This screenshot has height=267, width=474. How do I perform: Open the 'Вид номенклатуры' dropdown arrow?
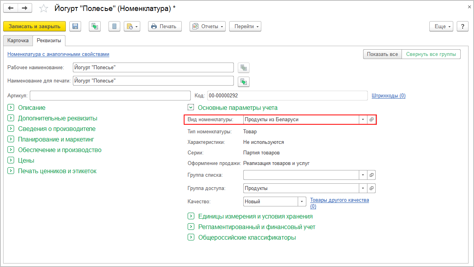pos(363,120)
